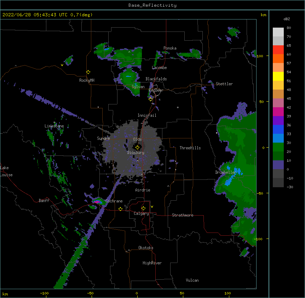
Task: Click the Airdrie city label
Action: tap(143, 190)
